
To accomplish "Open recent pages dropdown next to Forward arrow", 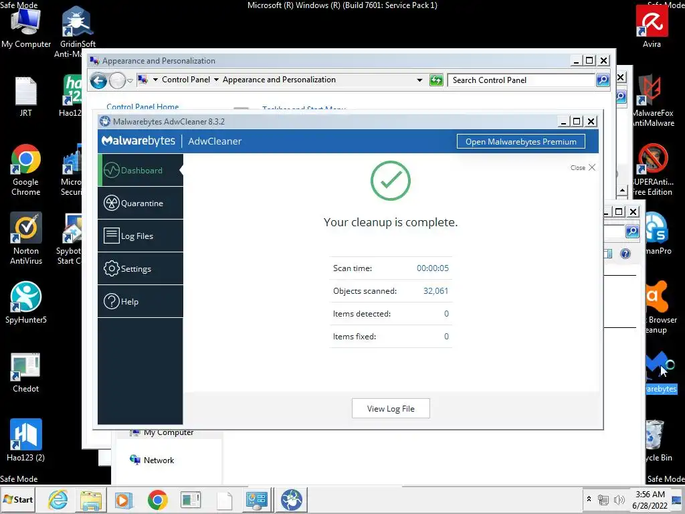I will pyautogui.click(x=130, y=80).
